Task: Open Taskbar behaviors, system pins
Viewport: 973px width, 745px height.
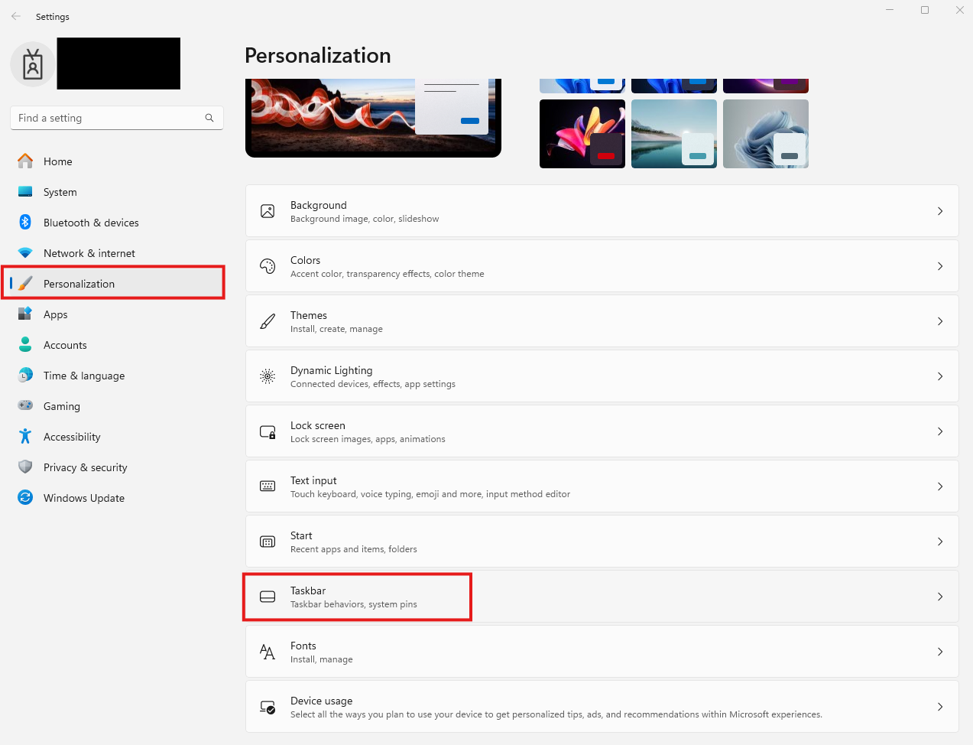Action: click(602, 597)
